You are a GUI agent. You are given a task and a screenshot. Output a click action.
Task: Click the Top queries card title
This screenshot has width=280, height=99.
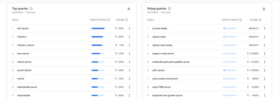[20, 8]
